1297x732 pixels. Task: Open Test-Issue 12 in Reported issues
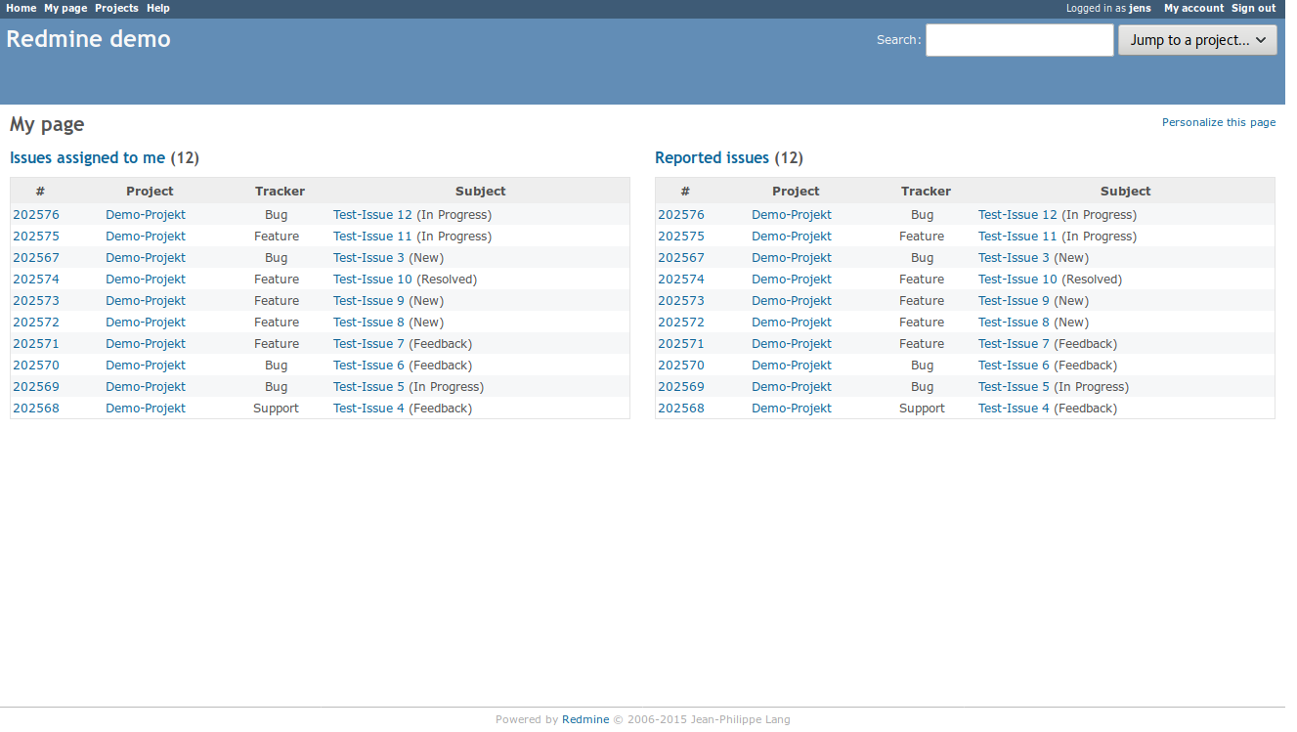pos(1017,215)
